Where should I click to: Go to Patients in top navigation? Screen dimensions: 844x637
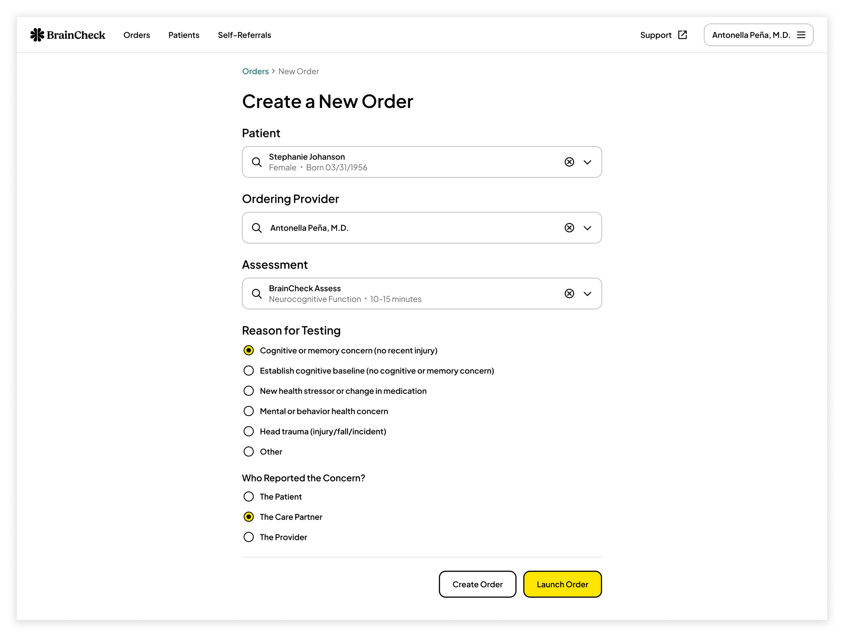[184, 35]
